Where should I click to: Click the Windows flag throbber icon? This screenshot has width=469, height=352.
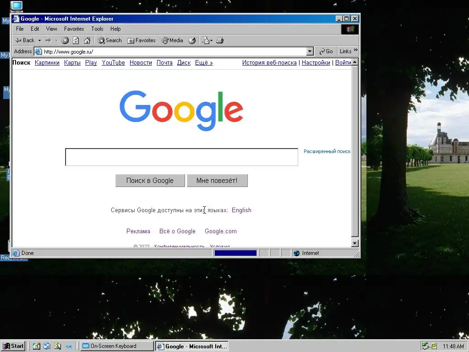[x=349, y=29]
